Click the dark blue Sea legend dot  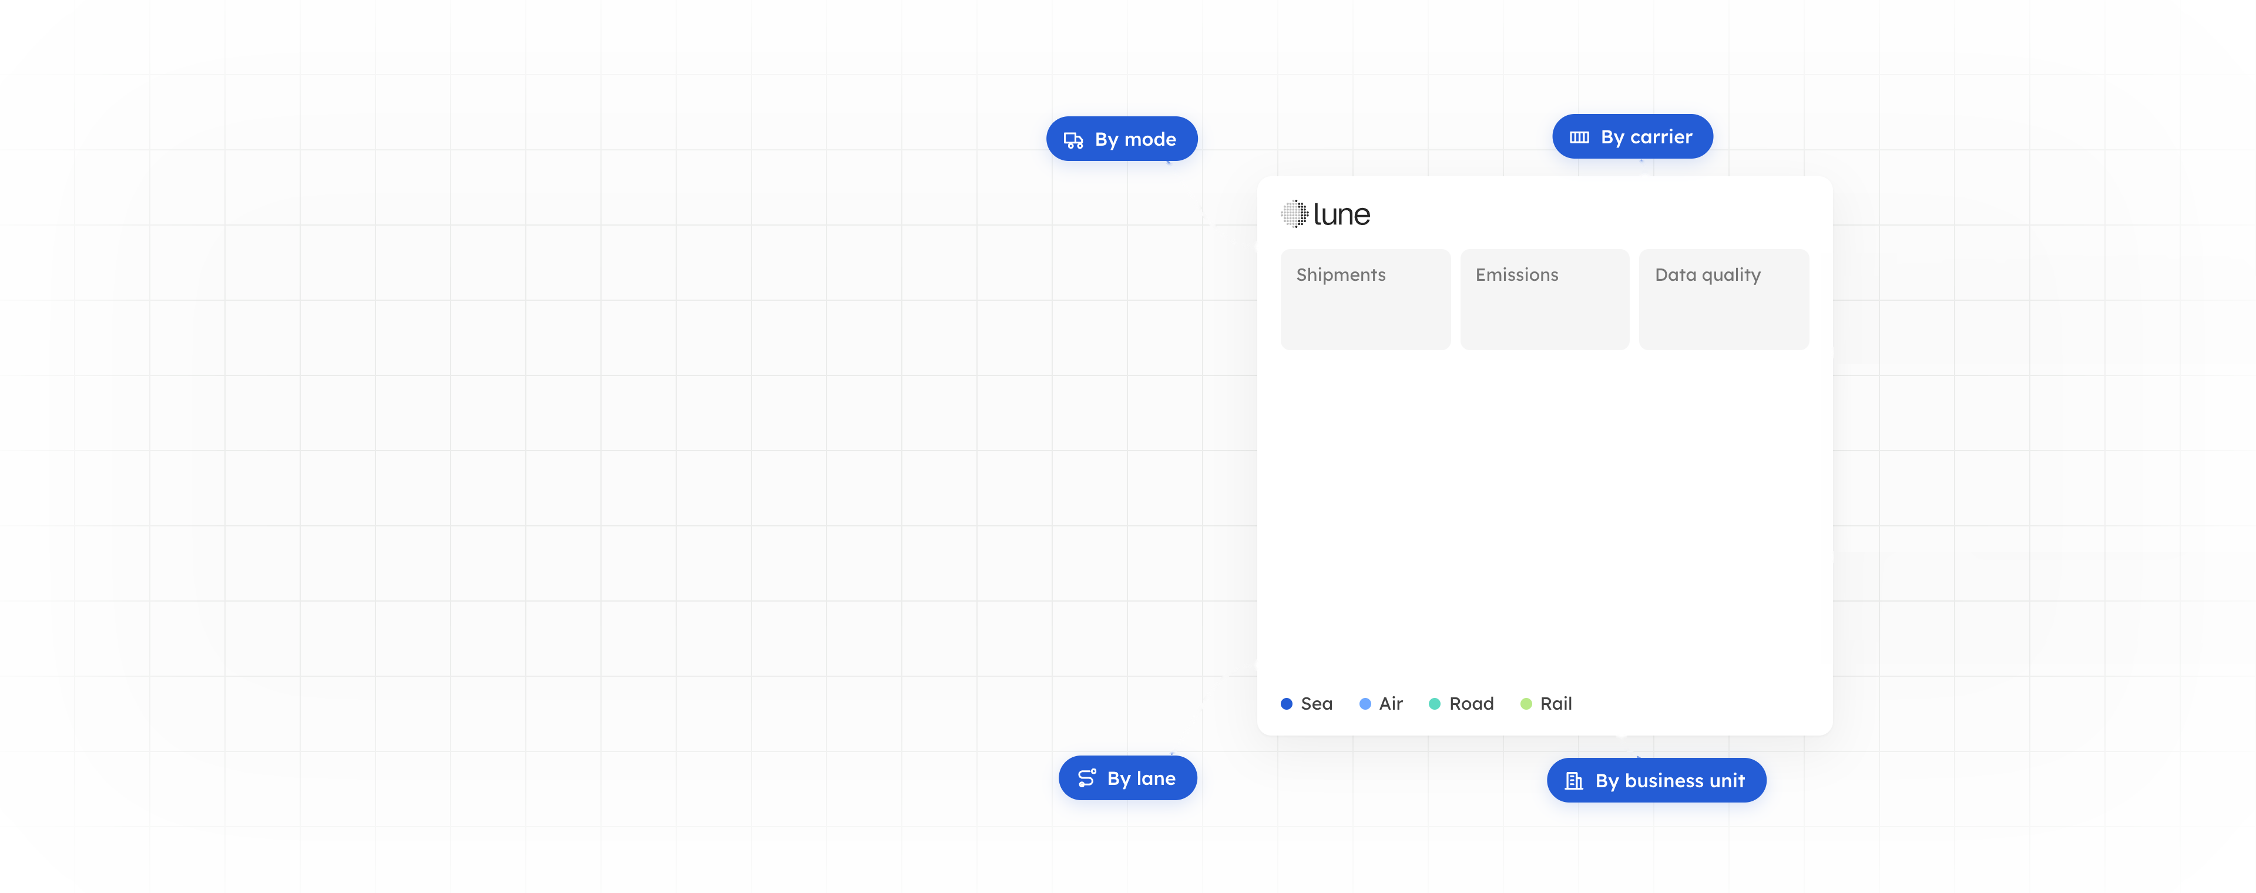pos(1287,704)
